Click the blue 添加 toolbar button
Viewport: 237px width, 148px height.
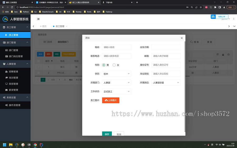(40, 54)
